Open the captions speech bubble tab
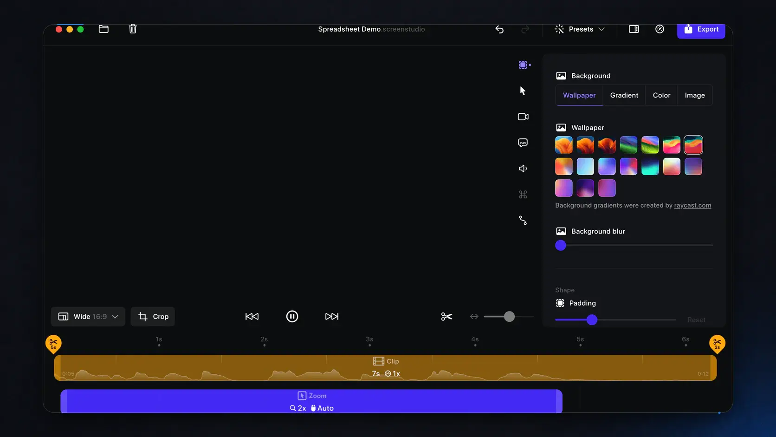The height and width of the screenshot is (437, 776). (523, 143)
